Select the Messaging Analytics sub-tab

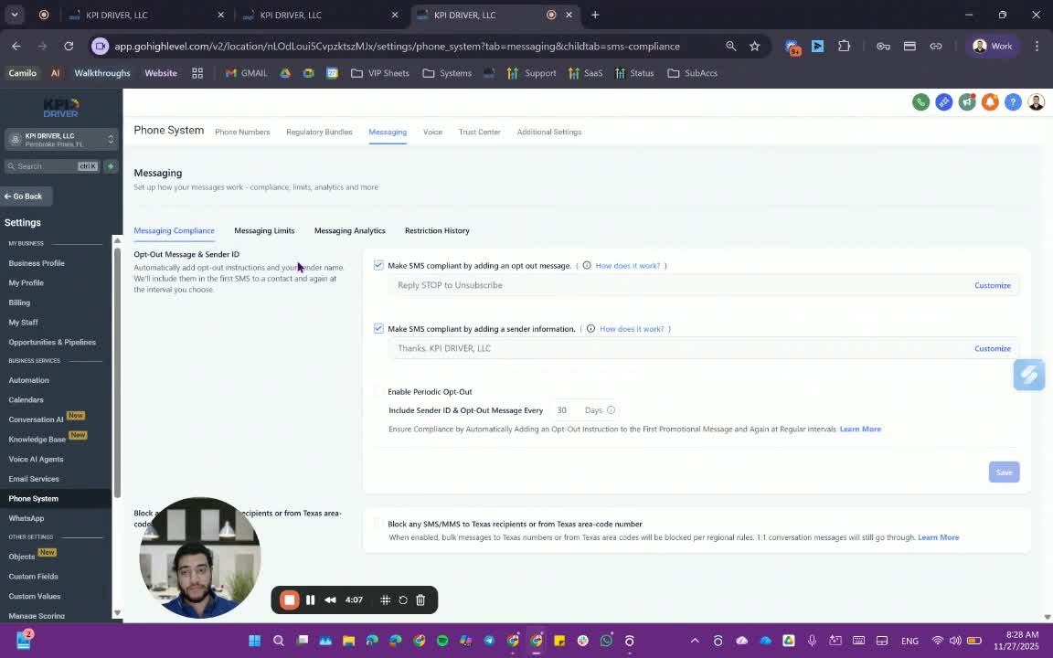tap(350, 230)
